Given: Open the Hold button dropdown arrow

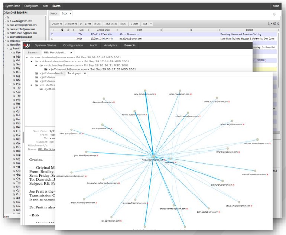Looking at the screenshot, I should [x=151, y=24].
